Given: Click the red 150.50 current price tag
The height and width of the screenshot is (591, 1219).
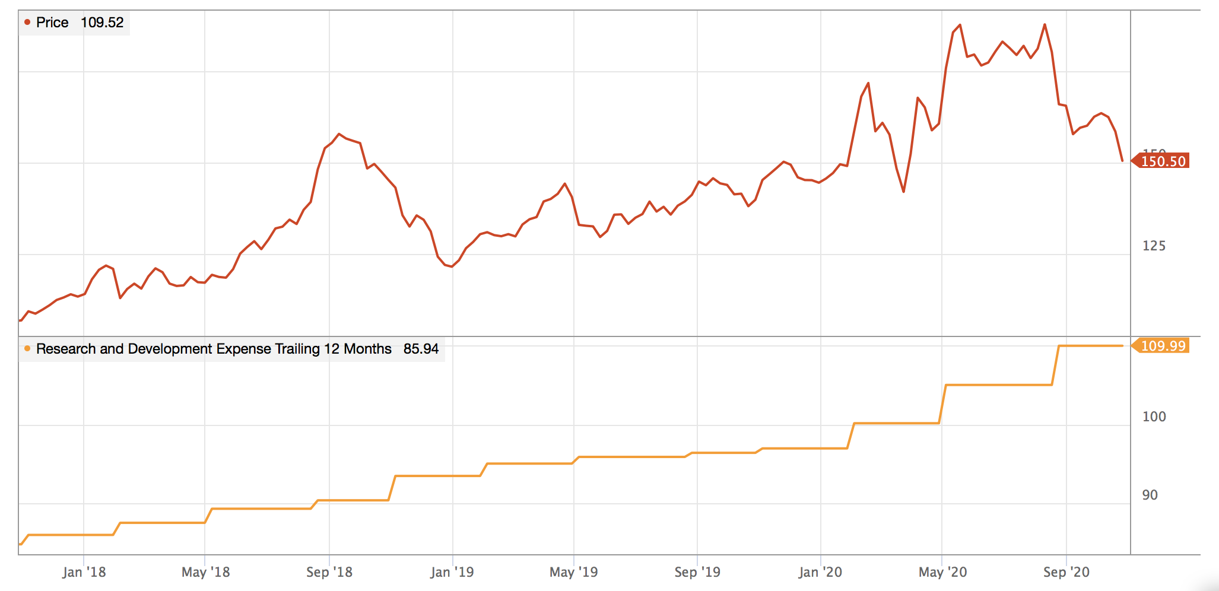Looking at the screenshot, I should pos(1163,161).
